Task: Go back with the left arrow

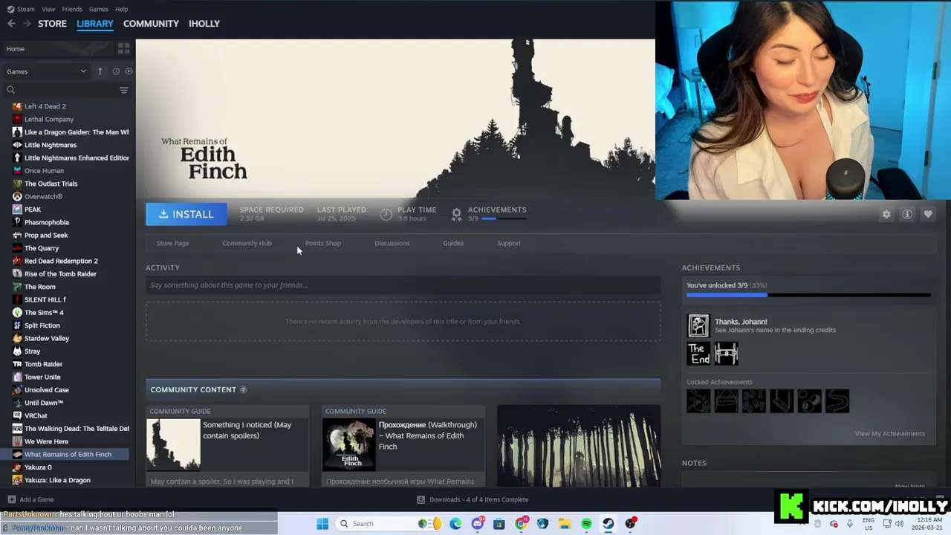Action: [x=11, y=24]
